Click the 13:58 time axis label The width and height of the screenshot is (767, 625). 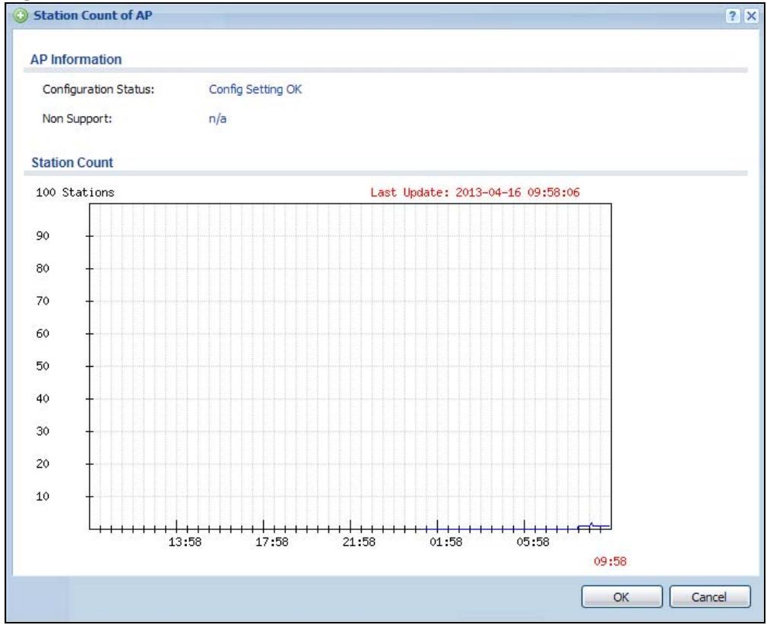point(185,542)
